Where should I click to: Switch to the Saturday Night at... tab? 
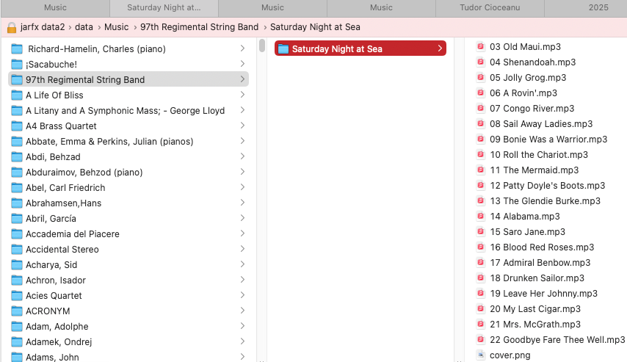click(164, 7)
